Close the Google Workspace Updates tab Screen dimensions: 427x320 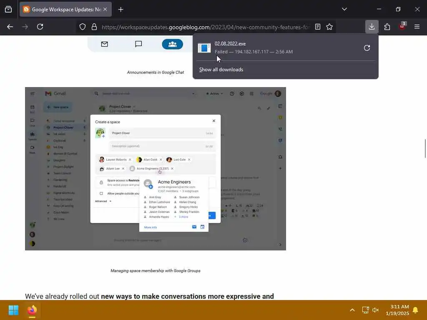click(105, 10)
